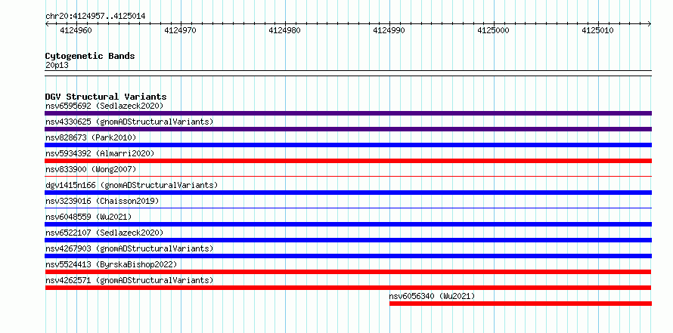Select the red bar under nsv4262571
Screen dimensions: 673x333
pos(348,288)
